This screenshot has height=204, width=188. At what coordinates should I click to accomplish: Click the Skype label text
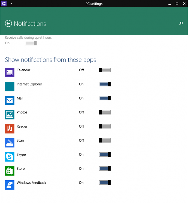(21, 154)
